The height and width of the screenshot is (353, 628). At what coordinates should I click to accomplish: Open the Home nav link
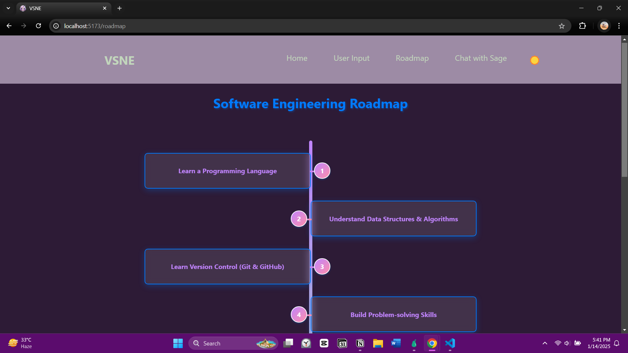coord(297,58)
